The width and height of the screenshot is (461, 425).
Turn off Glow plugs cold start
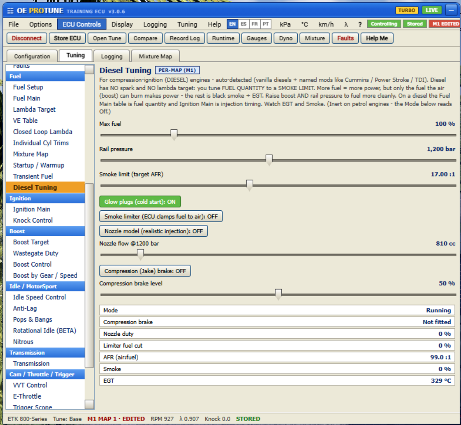140,202
